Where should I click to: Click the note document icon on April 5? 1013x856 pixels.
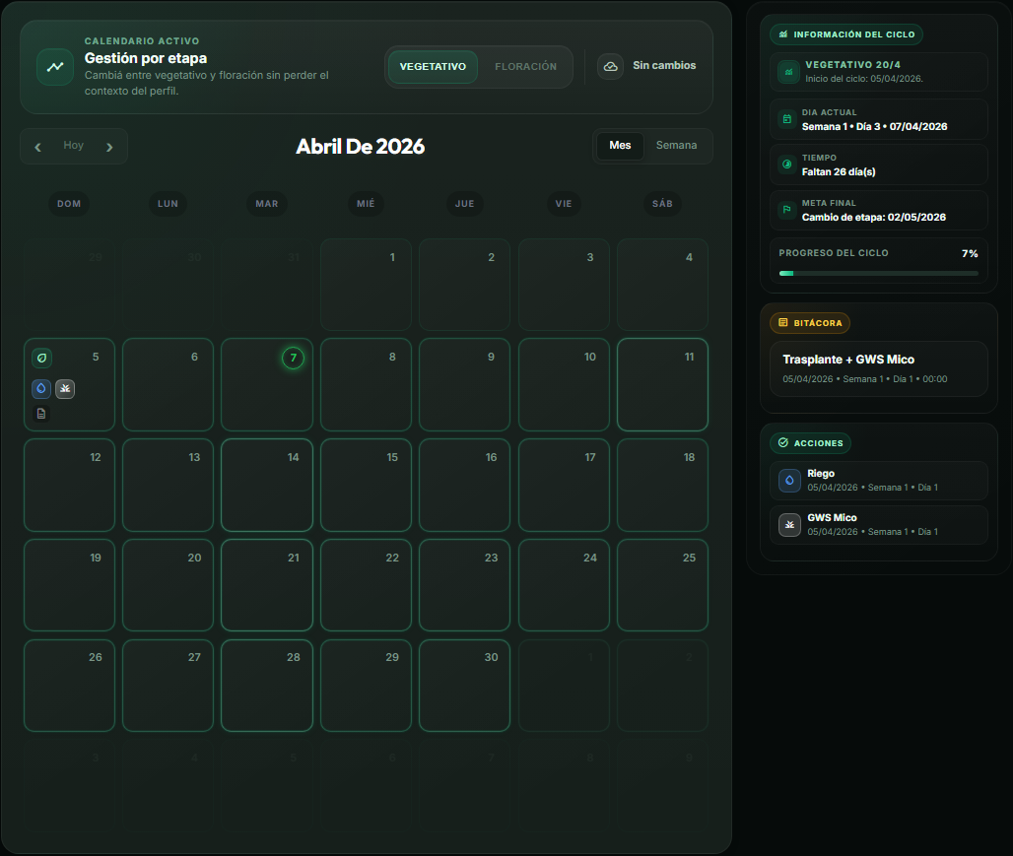click(40, 413)
